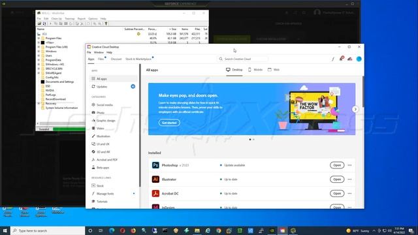The width and height of the screenshot is (418, 235).
Task: Select second banner carousel dot
Action: click(253, 139)
